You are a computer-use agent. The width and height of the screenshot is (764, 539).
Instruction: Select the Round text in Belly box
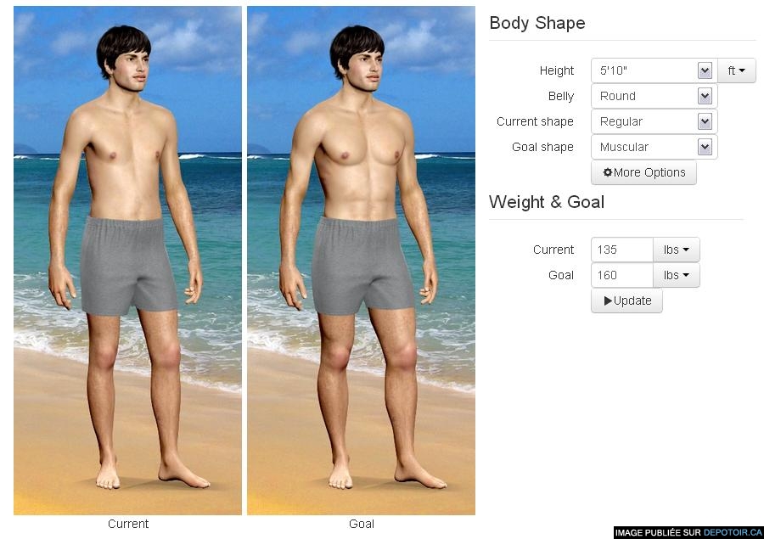617,96
